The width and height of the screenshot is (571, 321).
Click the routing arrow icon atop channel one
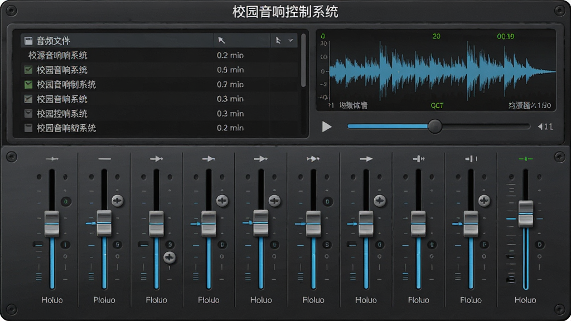pyautogui.click(x=52, y=159)
